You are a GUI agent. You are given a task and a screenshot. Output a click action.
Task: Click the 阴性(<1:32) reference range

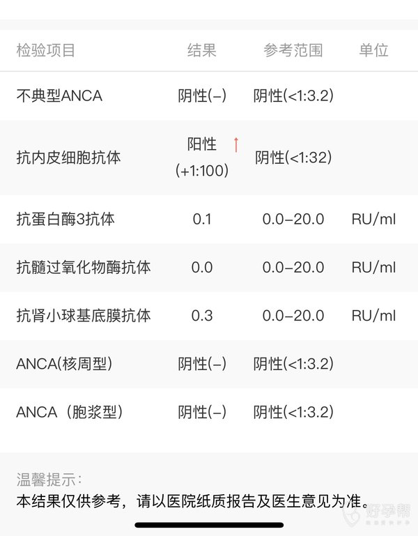point(293,158)
